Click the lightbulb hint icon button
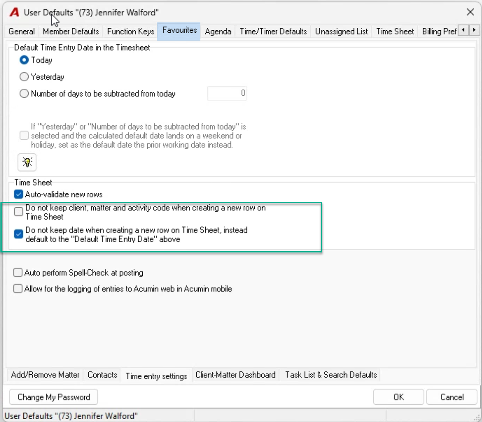 pyautogui.click(x=27, y=162)
